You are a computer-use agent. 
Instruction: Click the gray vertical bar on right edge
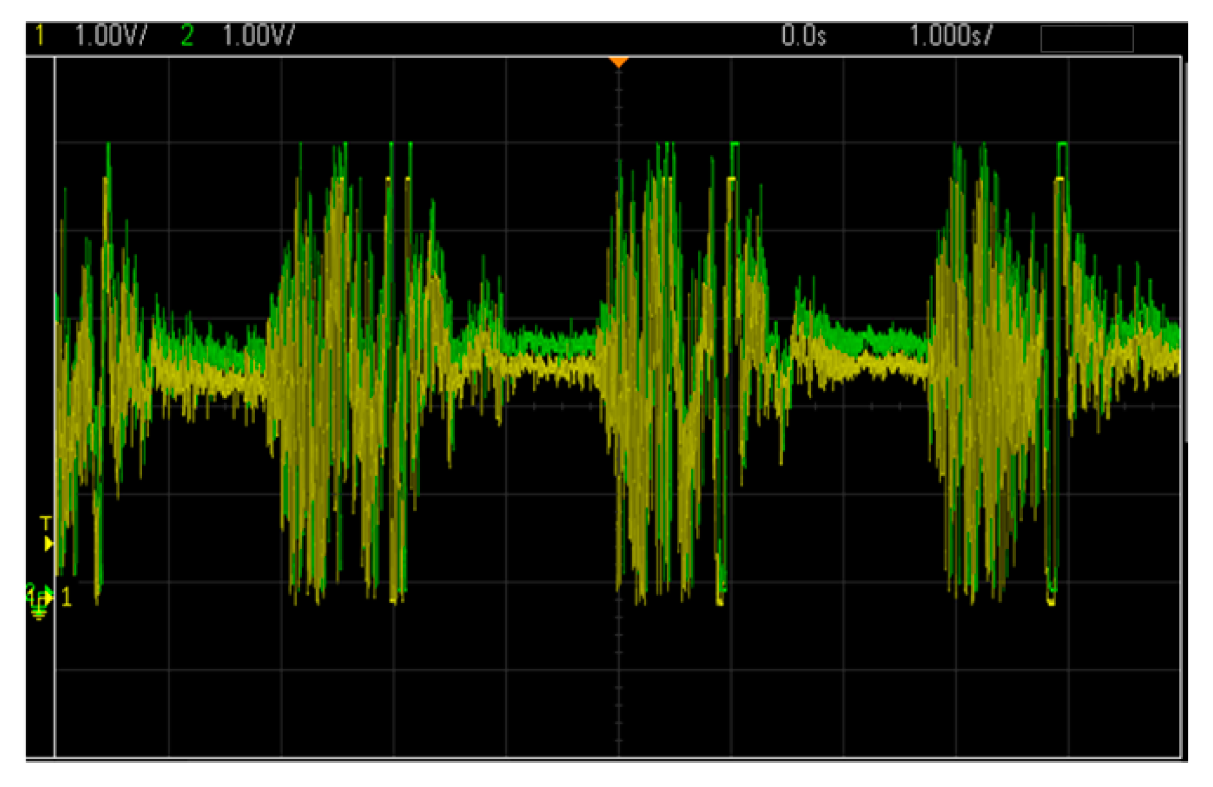(1187, 251)
